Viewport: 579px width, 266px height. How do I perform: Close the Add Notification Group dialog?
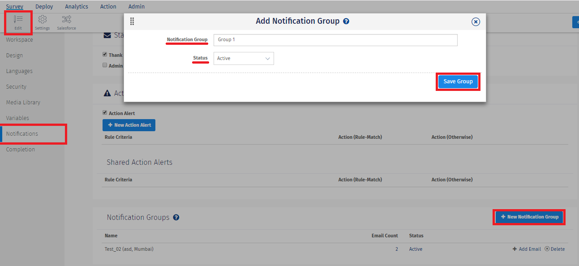pyautogui.click(x=476, y=21)
